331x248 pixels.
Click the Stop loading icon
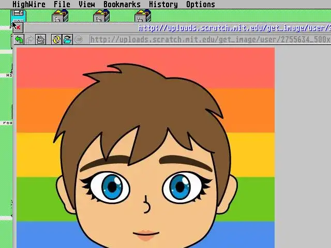(78, 39)
